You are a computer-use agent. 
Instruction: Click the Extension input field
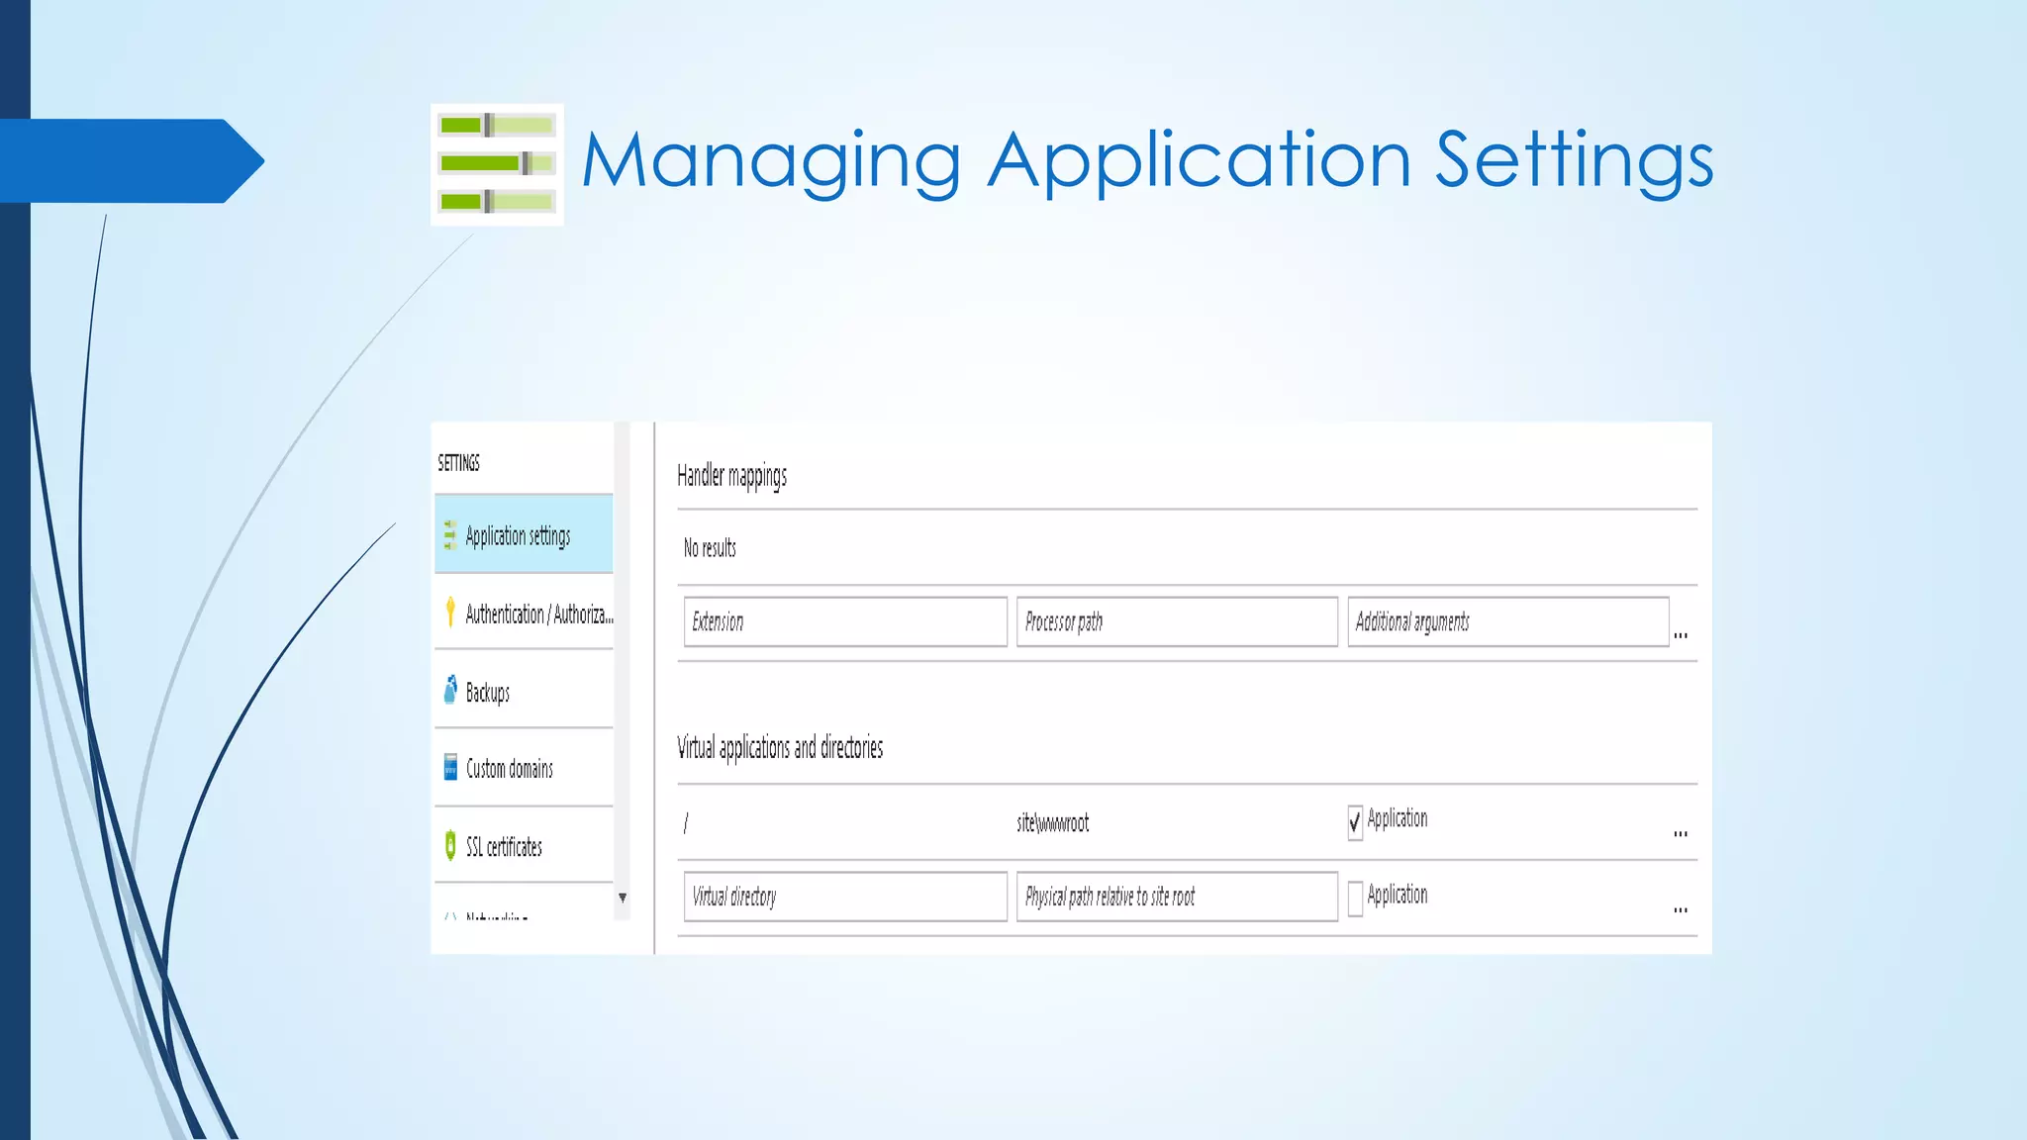pos(845,621)
